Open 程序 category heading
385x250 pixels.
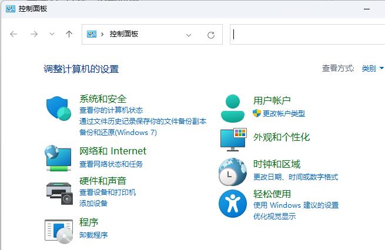click(89, 222)
